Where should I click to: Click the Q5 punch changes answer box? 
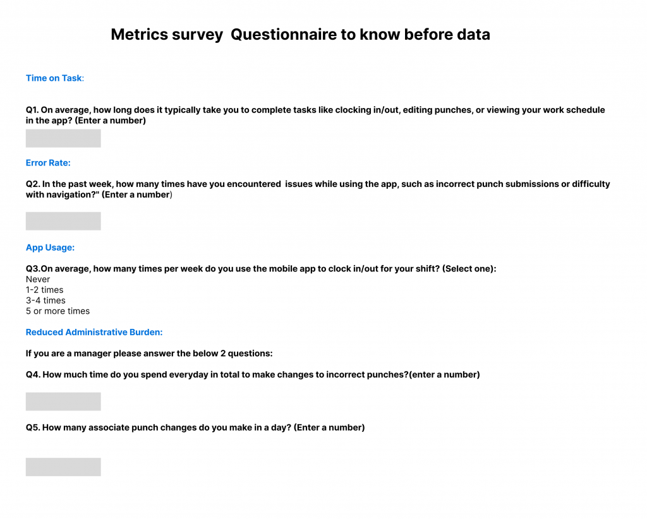coord(63,467)
